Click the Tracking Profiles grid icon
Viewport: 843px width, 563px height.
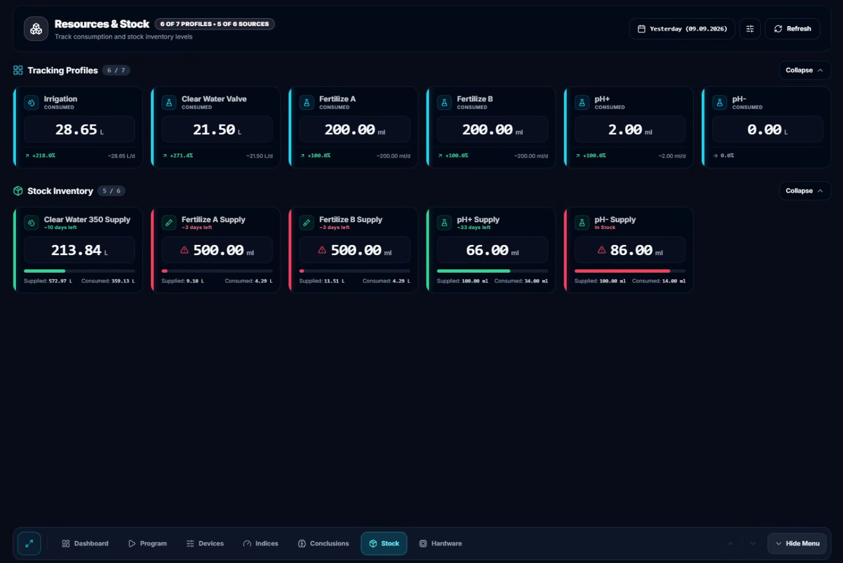[x=18, y=70]
